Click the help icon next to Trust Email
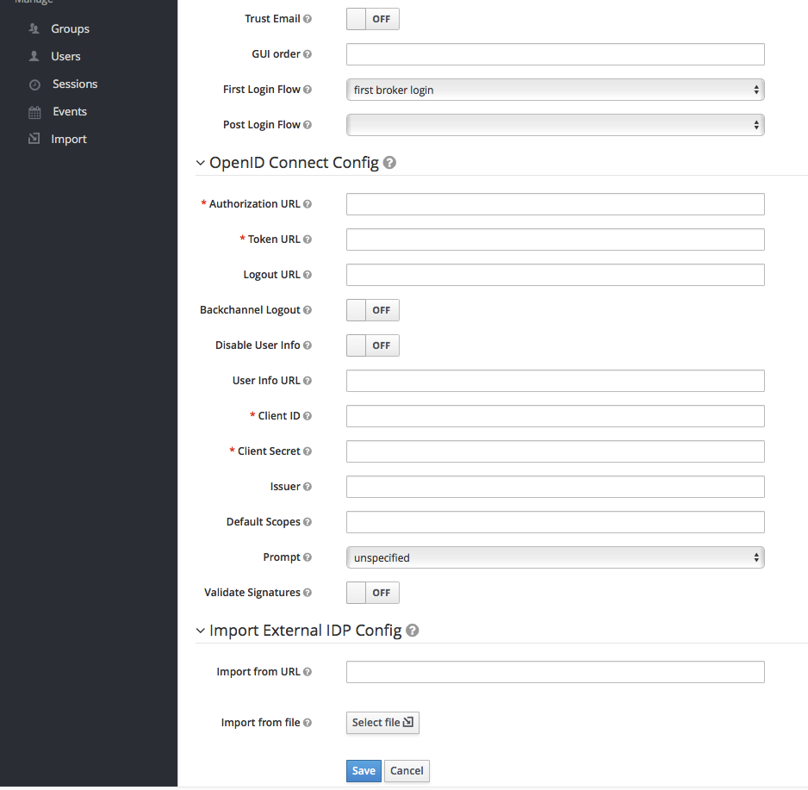 [x=308, y=19]
